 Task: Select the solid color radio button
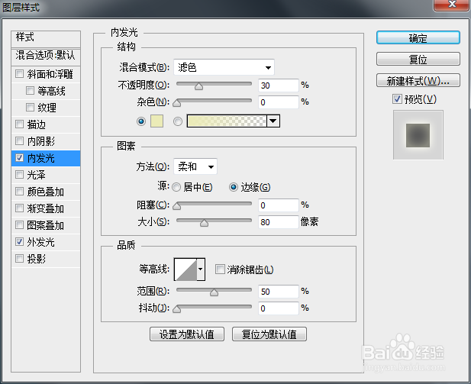[x=141, y=121]
